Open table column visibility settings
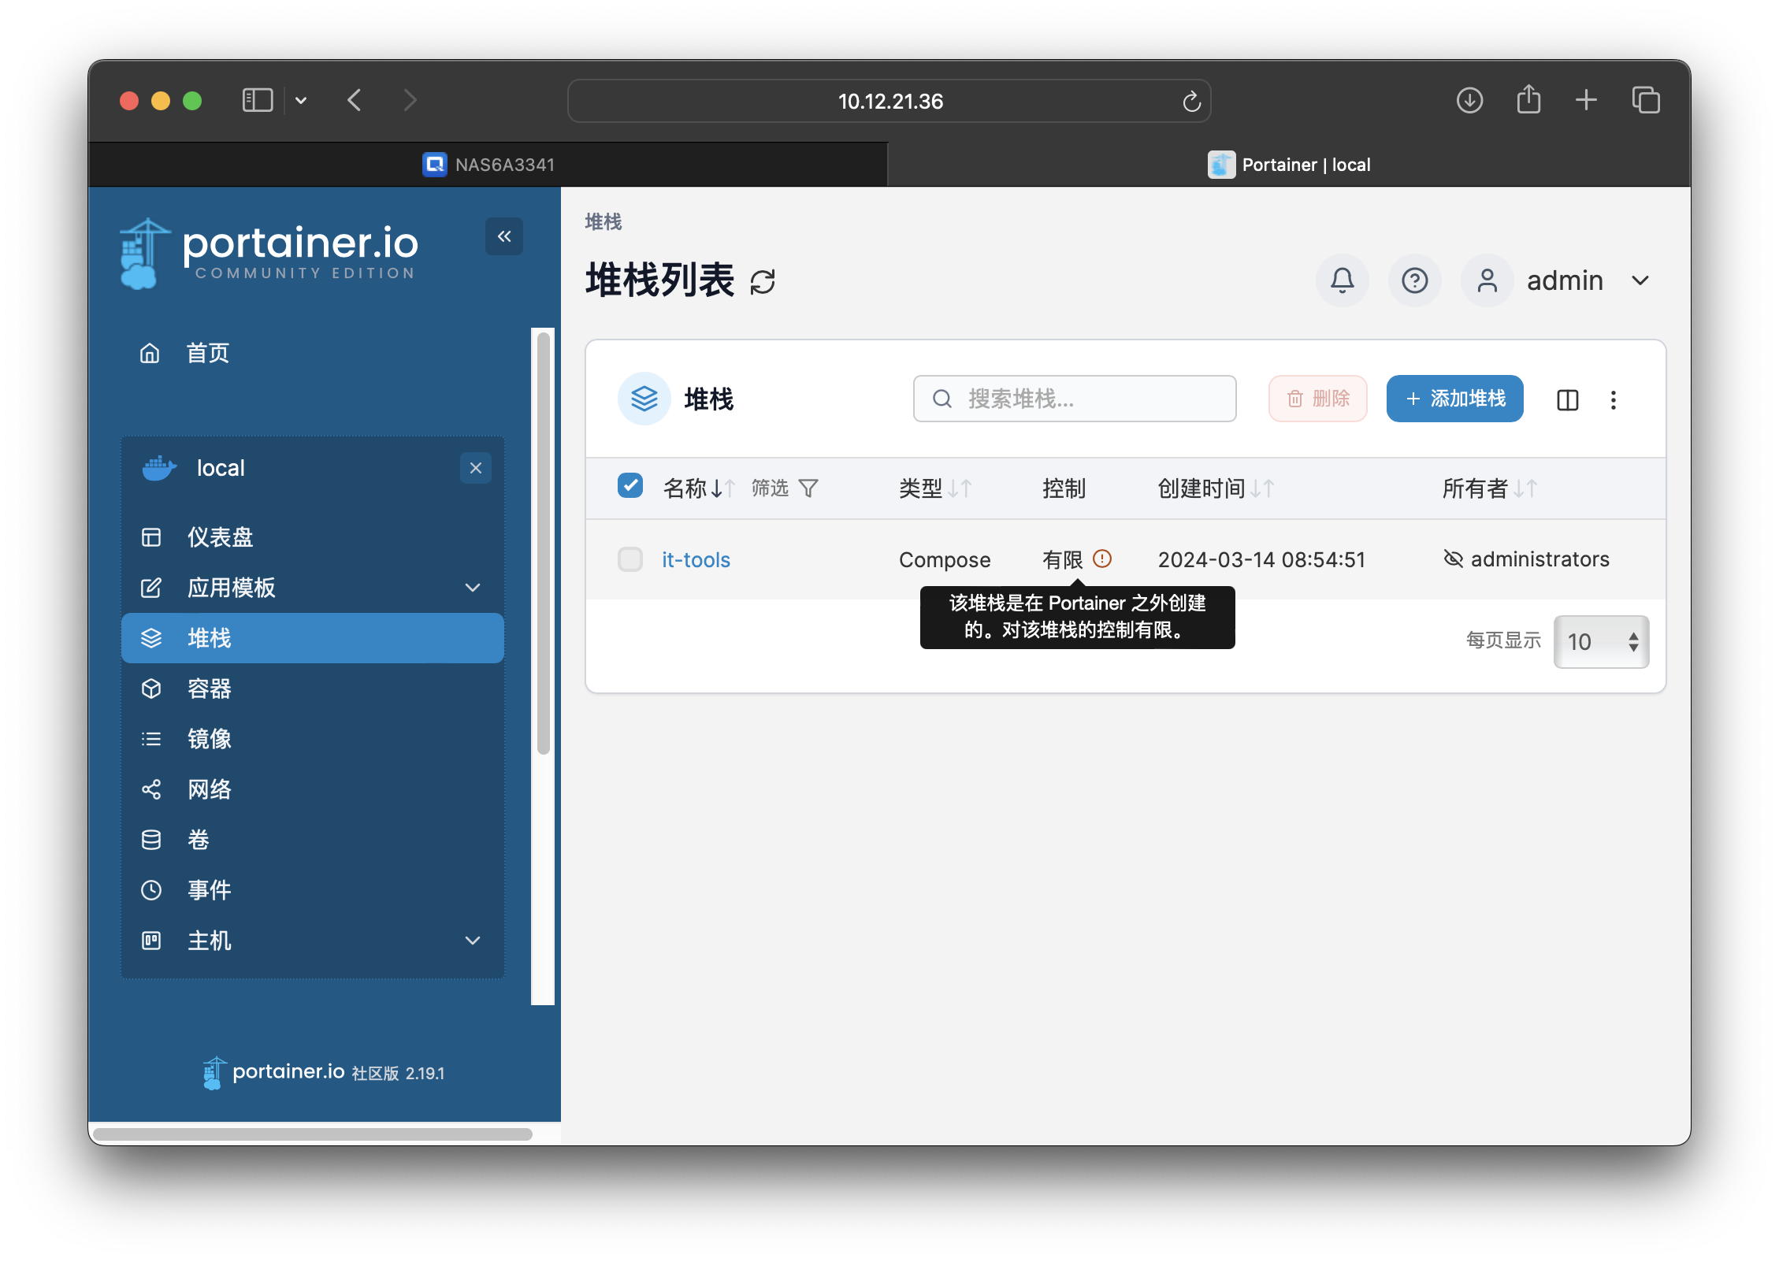1779x1262 pixels. pyautogui.click(x=1568, y=400)
